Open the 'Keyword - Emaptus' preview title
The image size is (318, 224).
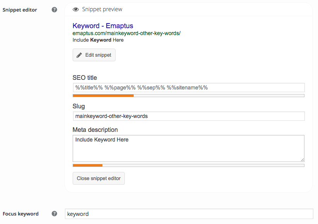[x=103, y=26]
